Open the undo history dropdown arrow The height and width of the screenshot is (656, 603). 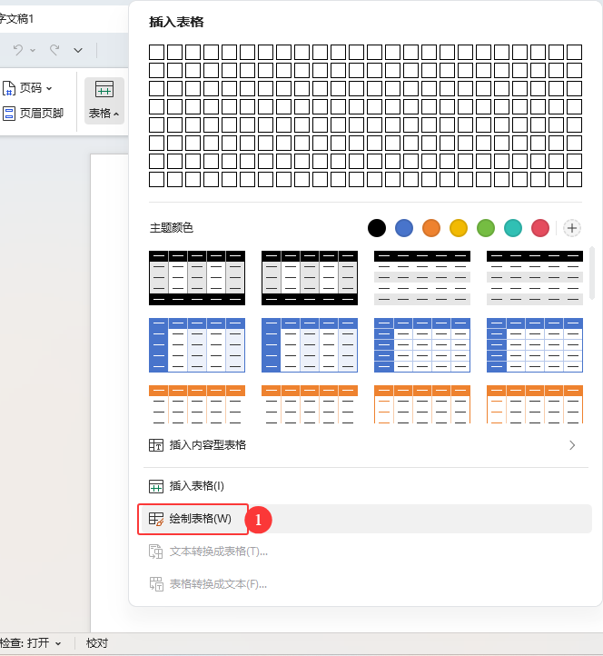(33, 50)
